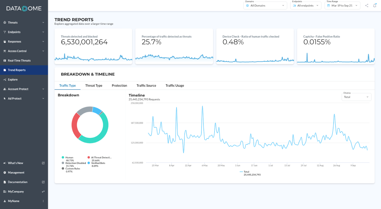Open the Domains filter dropdown
The image size is (381, 209).
click(x=265, y=5)
